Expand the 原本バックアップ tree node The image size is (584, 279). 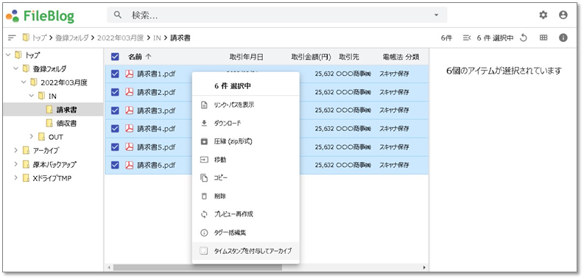[15, 164]
